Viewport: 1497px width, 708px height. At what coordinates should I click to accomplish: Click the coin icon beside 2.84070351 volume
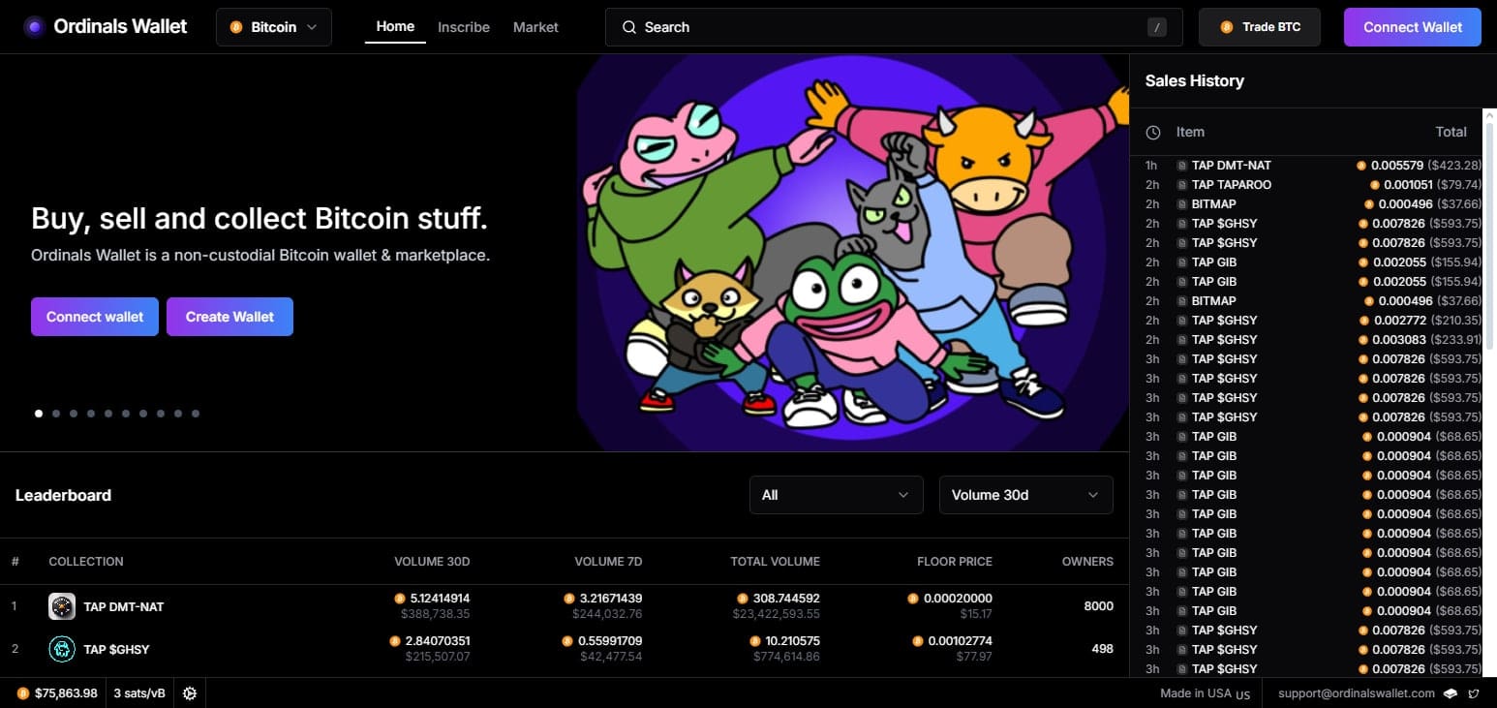394,641
